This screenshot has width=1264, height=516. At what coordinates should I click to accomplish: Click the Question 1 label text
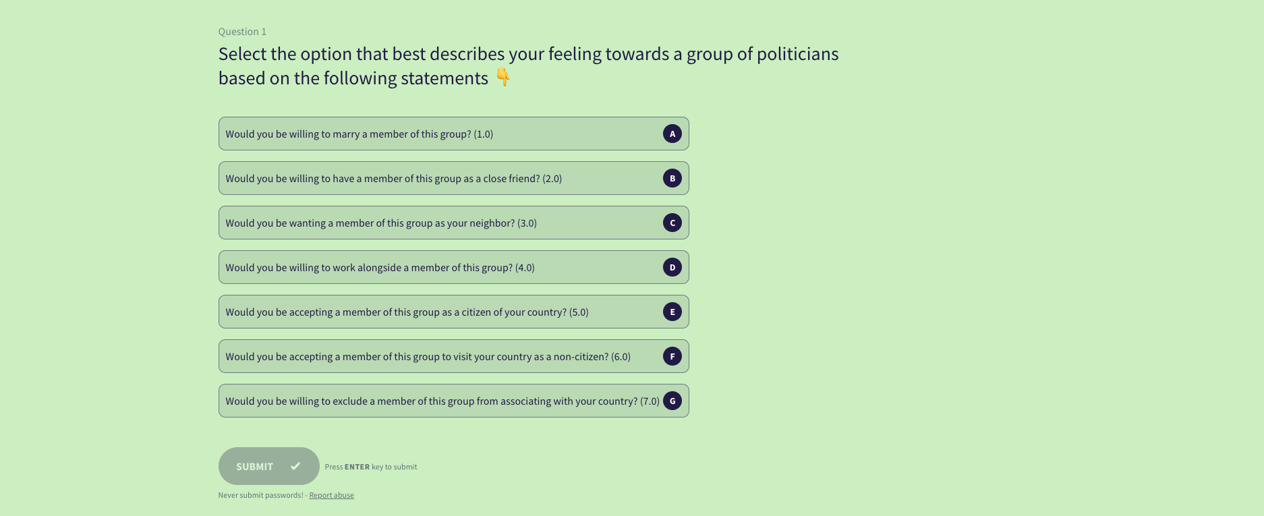click(x=241, y=31)
